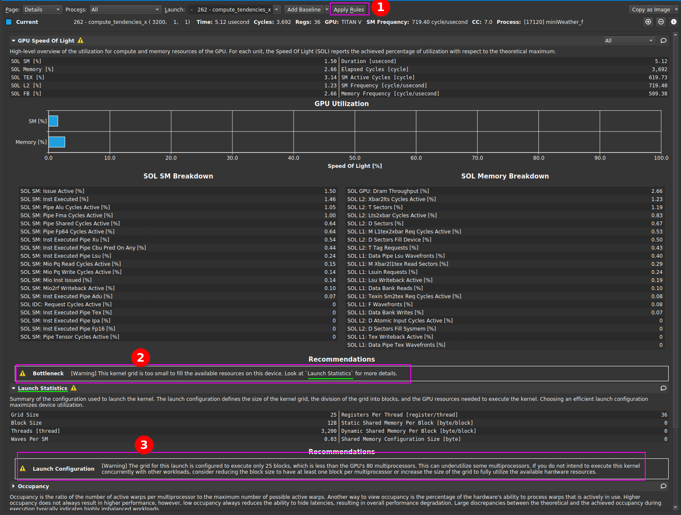Click the Launch Configuration warning triangle icon
This screenshot has width=681, height=515.
click(23, 469)
